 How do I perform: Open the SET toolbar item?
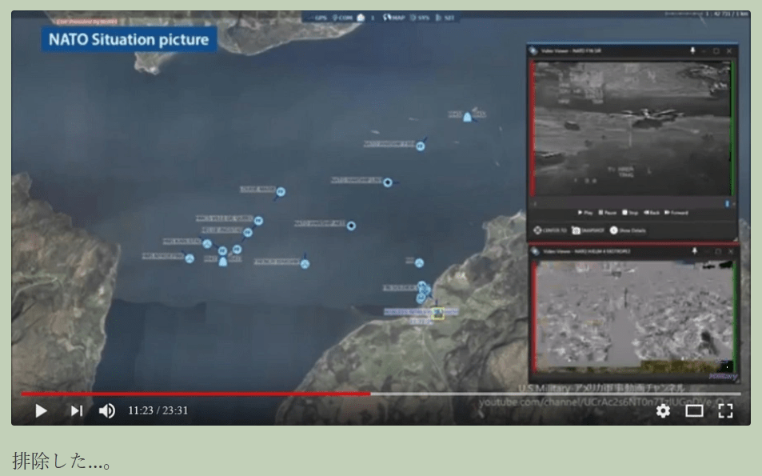tap(447, 18)
